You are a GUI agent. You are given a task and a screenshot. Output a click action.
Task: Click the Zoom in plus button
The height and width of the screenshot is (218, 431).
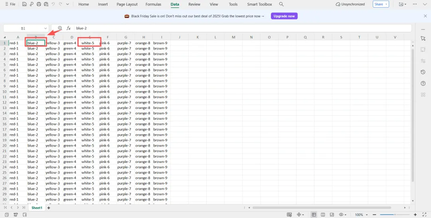pos(415,215)
